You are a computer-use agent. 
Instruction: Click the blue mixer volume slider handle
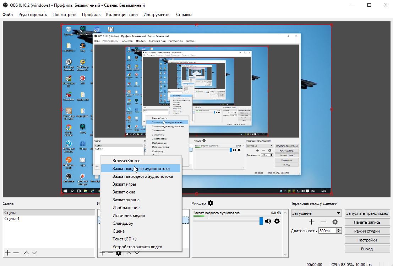tap(261, 221)
